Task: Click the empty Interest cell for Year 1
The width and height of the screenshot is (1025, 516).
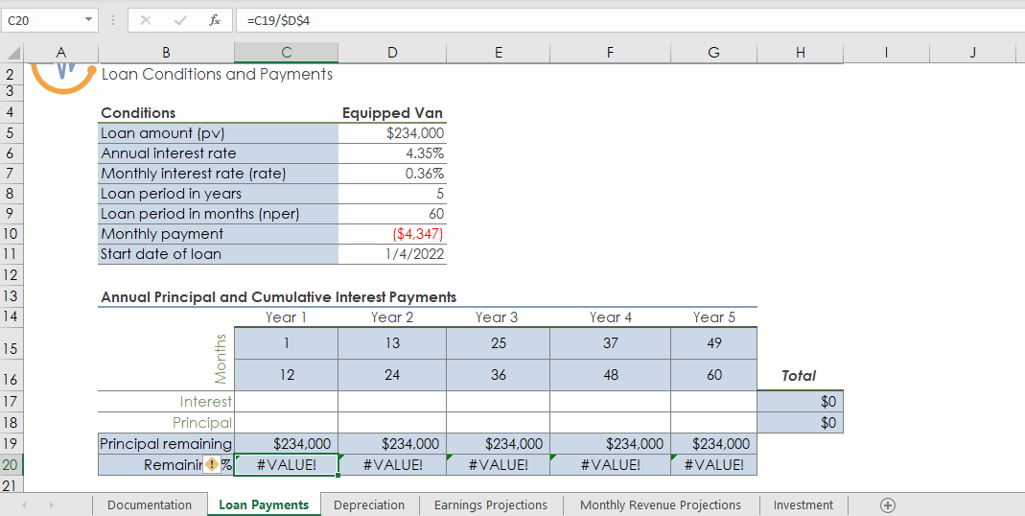Action: point(286,401)
